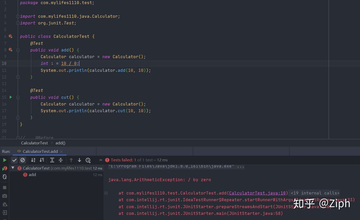Collapse add() method fold marker line 8
This screenshot has height=220, width=360.
[x=18, y=50]
